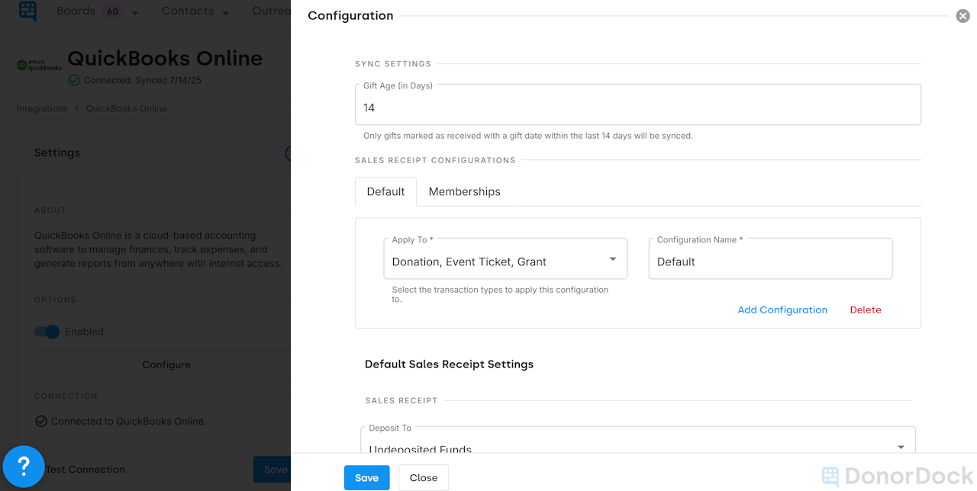Viewport: 977px width, 491px height.
Task: Click the Intuit QuickBooks logo
Action: [38, 64]
